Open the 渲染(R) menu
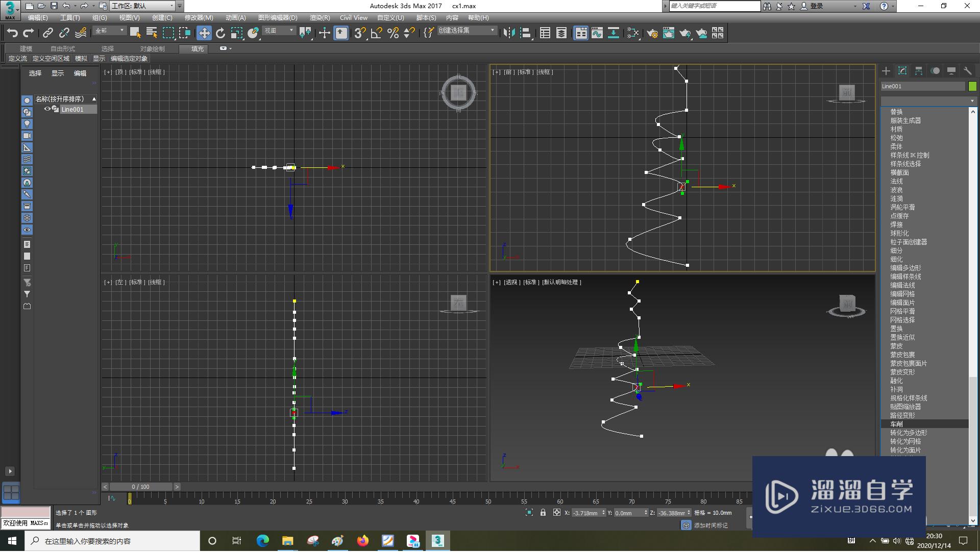Screen dimensions: 980x552 [x=320, y=18]
